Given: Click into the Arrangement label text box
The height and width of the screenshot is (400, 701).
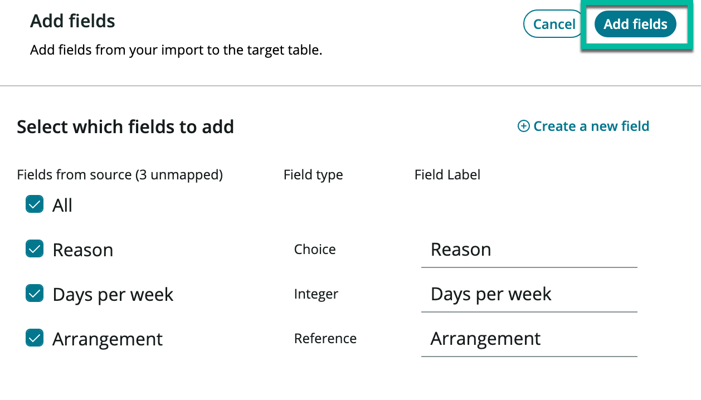Looking at the screenshot, I should 528,339.
